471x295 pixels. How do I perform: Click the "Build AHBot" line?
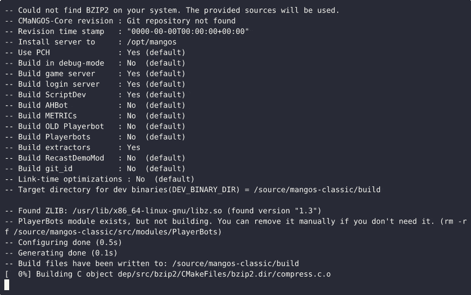[101, 105]
